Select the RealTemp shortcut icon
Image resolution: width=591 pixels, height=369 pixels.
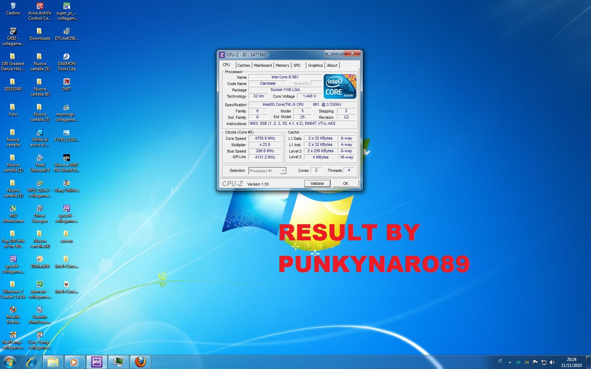(x=13, y=341)
